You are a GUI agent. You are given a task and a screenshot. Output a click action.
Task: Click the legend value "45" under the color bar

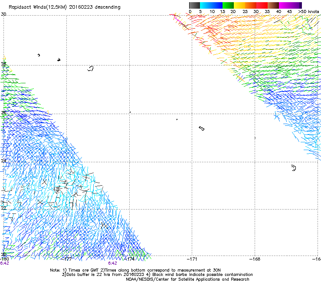(289, 12)
